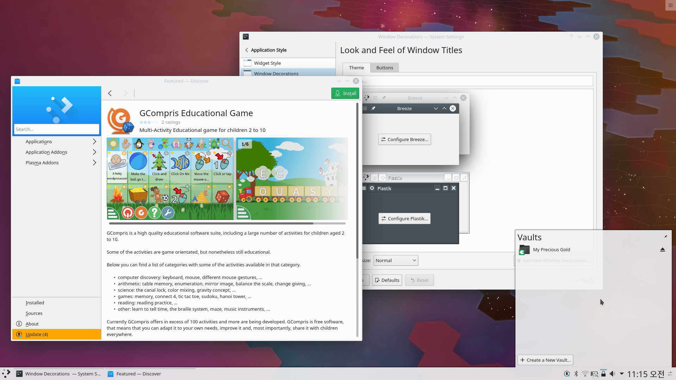Expand hidden system tray icons arrow
This screenshot has width=676, height=380.
pyautogui.click(x=622, y=374)
